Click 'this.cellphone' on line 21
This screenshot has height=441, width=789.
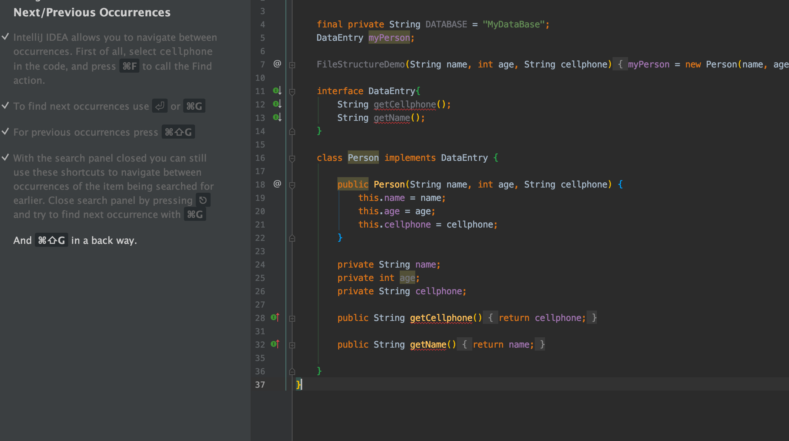click(x=394, y=224)
